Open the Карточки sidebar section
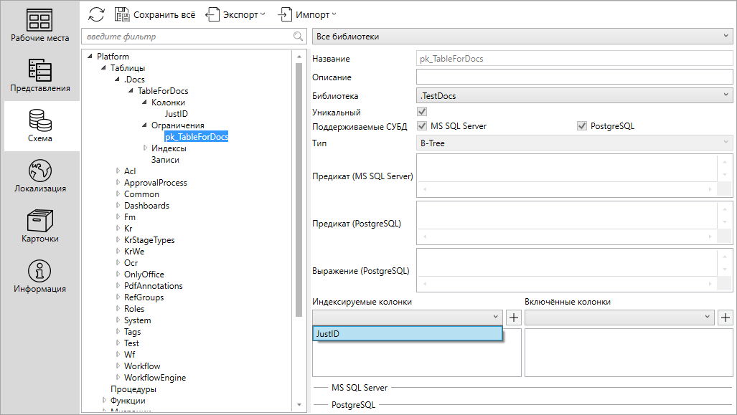737x415 pixels. (x=39, y=226)
